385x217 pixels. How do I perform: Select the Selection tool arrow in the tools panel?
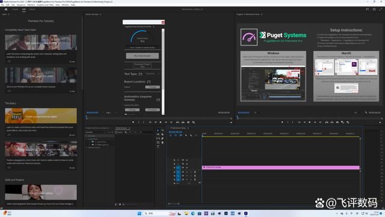158,130
